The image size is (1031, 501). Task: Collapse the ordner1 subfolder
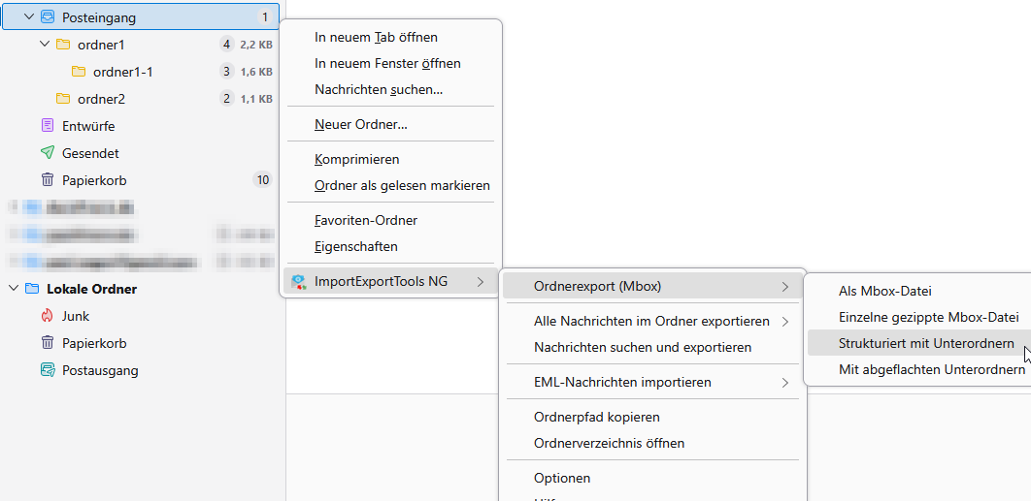[x=44, y=45]
